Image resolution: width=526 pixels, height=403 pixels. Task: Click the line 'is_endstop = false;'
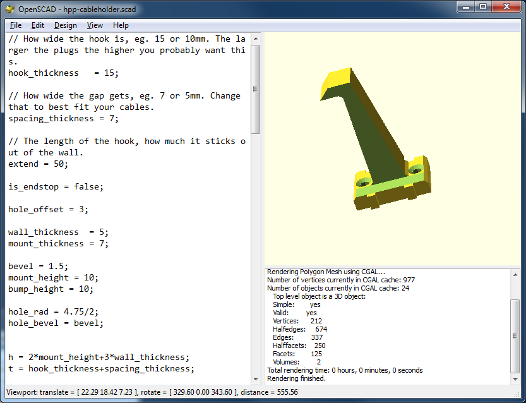56,186
